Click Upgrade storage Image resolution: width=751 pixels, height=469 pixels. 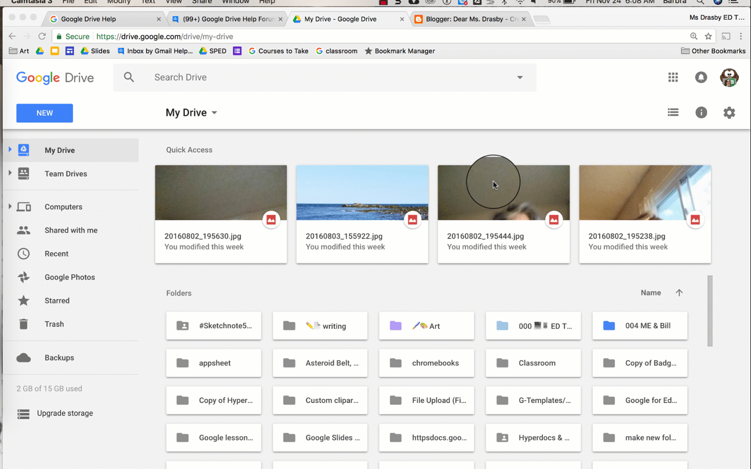coord(65,413)
